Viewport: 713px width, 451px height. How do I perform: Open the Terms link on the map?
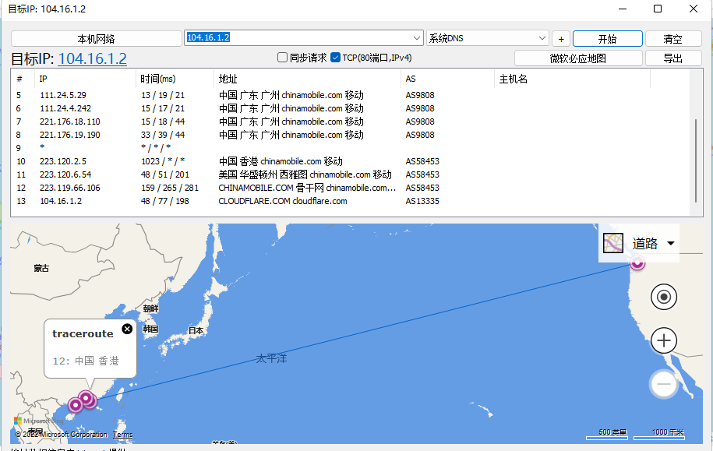[123, 435]
